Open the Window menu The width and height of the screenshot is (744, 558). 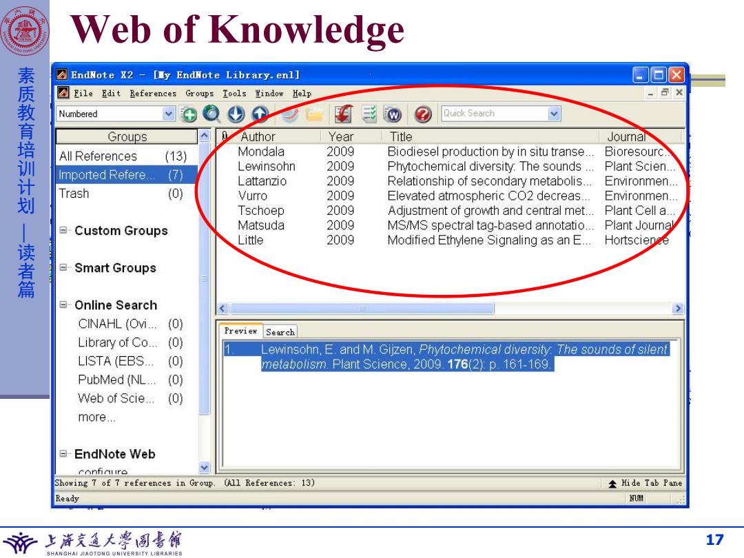pos(269,94)
